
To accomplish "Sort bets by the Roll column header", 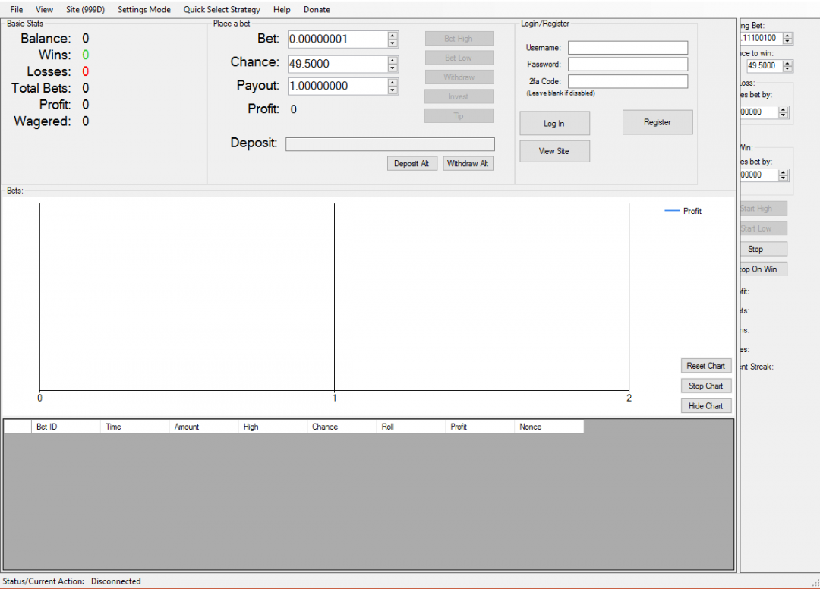I will (x=410, y=427).
